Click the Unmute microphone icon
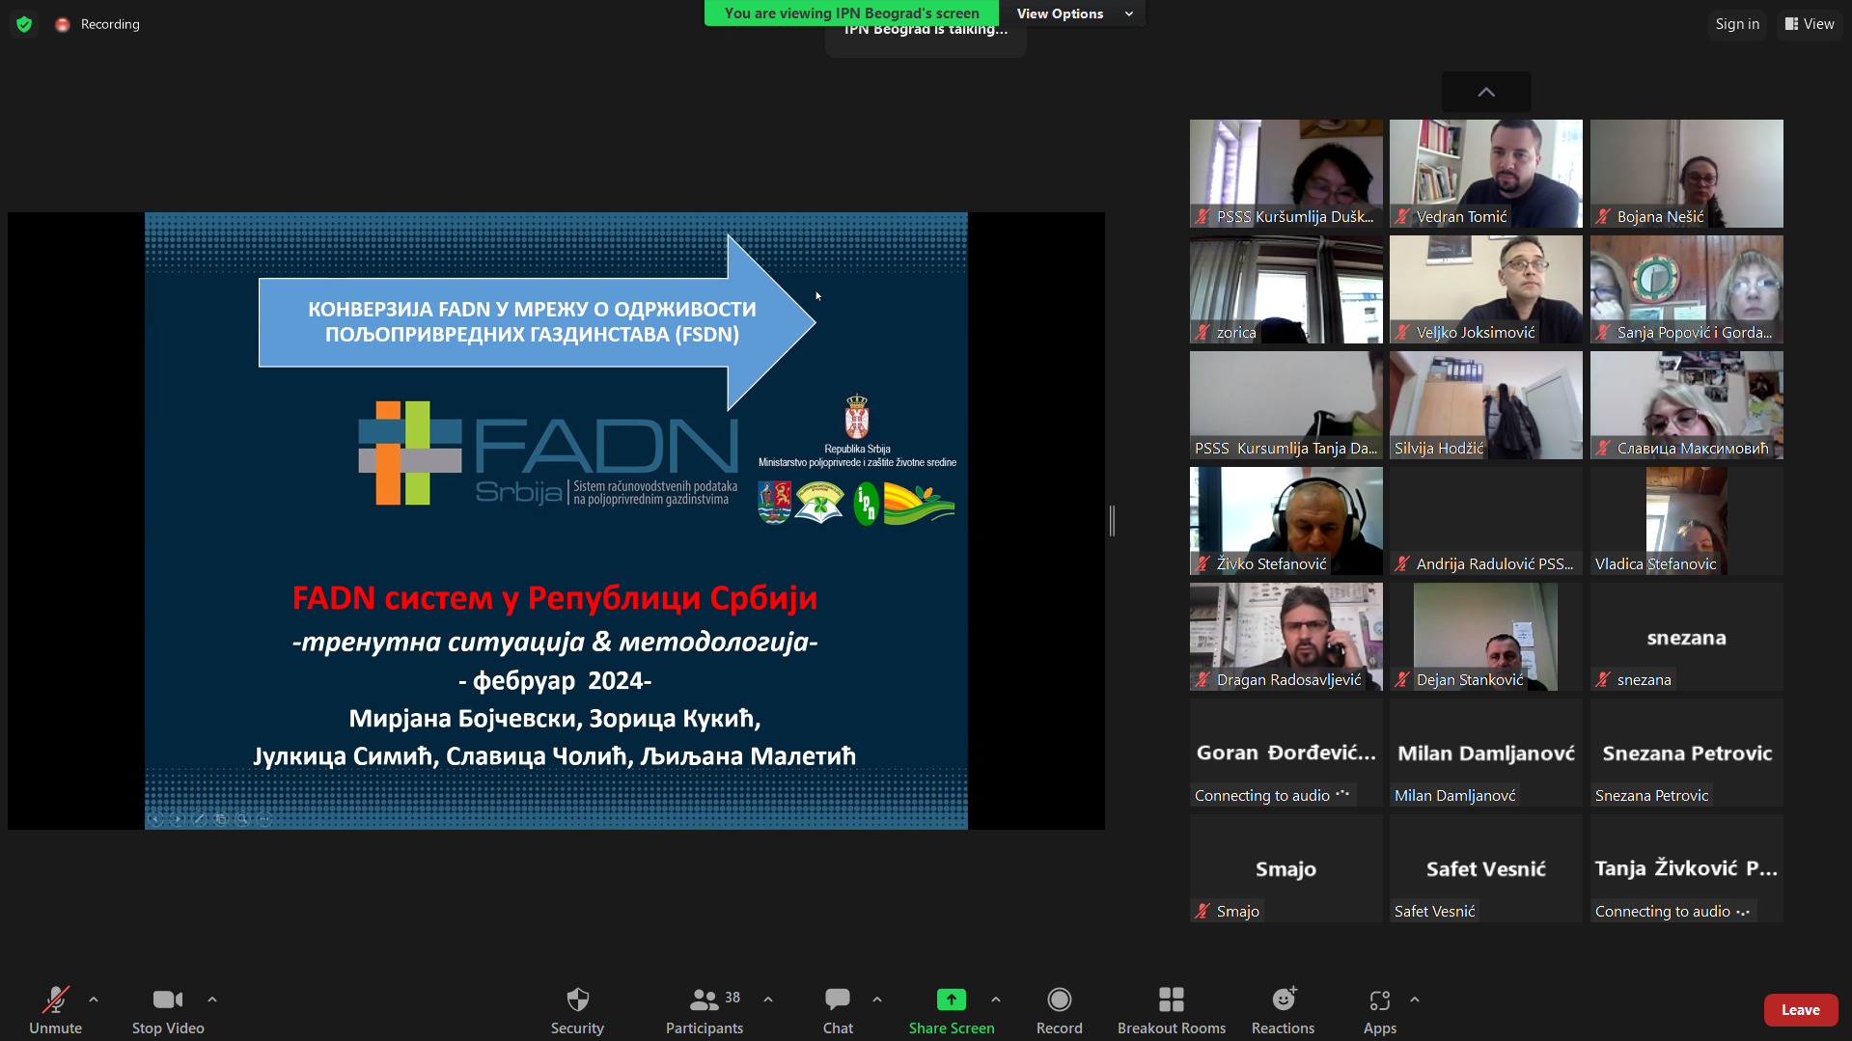 pyautogui.click(x=55, y=1000)
